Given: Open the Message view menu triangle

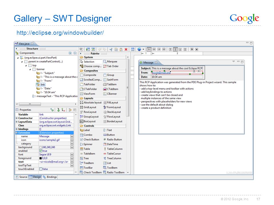Looking at the screenshot, I should point(233,61).
